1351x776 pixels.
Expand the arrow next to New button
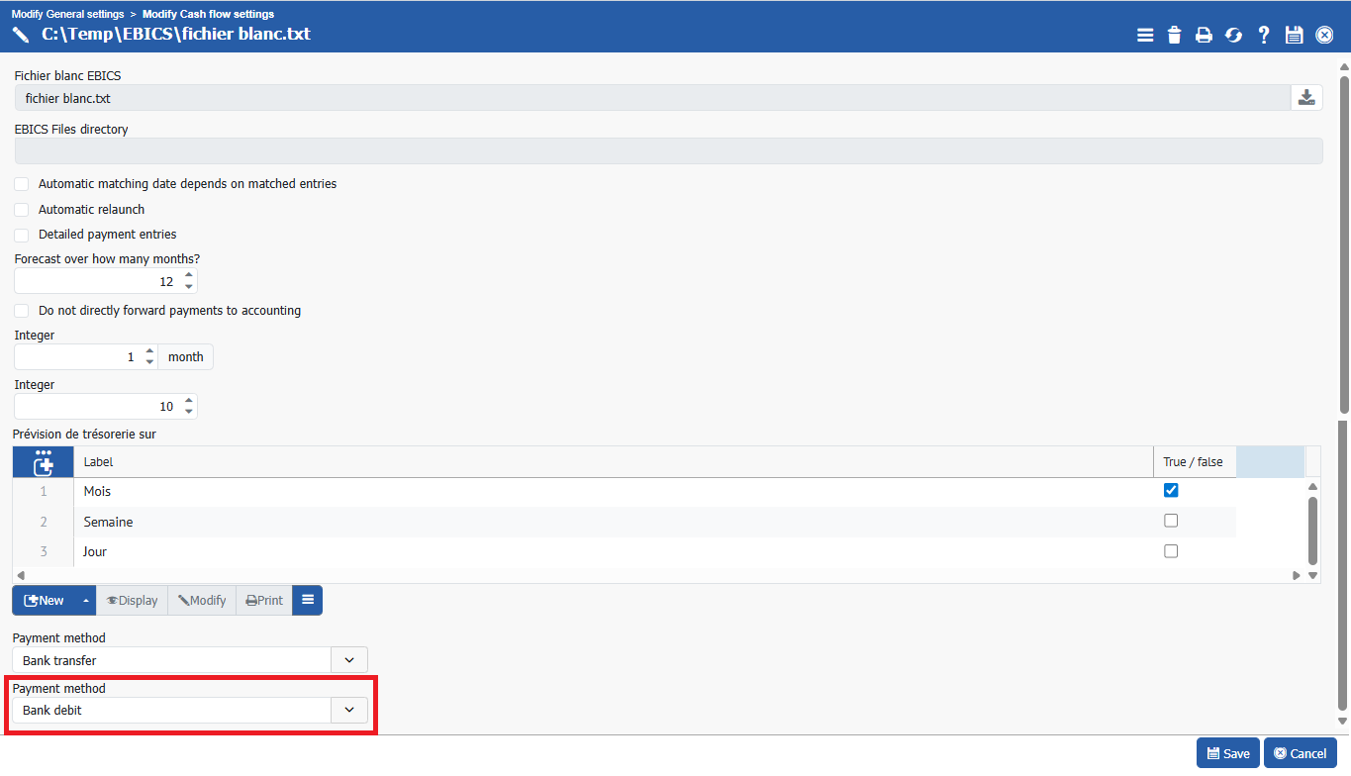point(86,601)
